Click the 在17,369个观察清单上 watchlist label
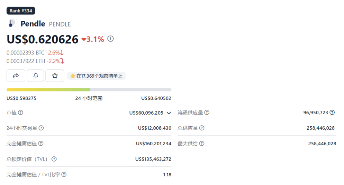 point(96,76)
